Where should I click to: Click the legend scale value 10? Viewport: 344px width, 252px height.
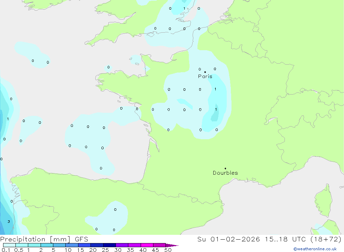68,250
